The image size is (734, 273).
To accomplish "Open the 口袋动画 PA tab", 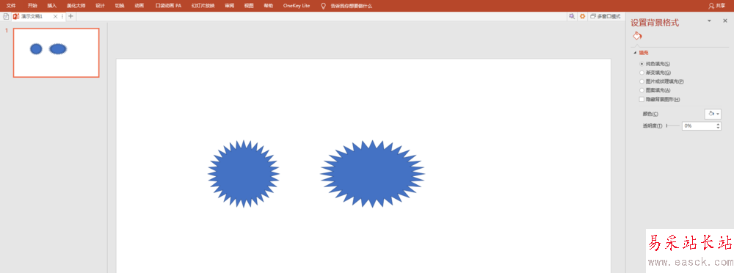I will [x=168, y=6].
